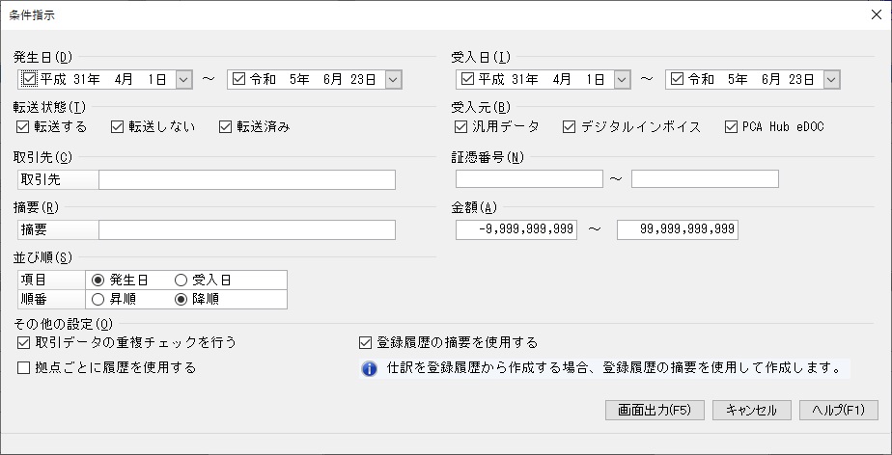Disable the 汎用データ source checkbox
Viewport: 892px width, 455px height.
[x=461, y=126]
